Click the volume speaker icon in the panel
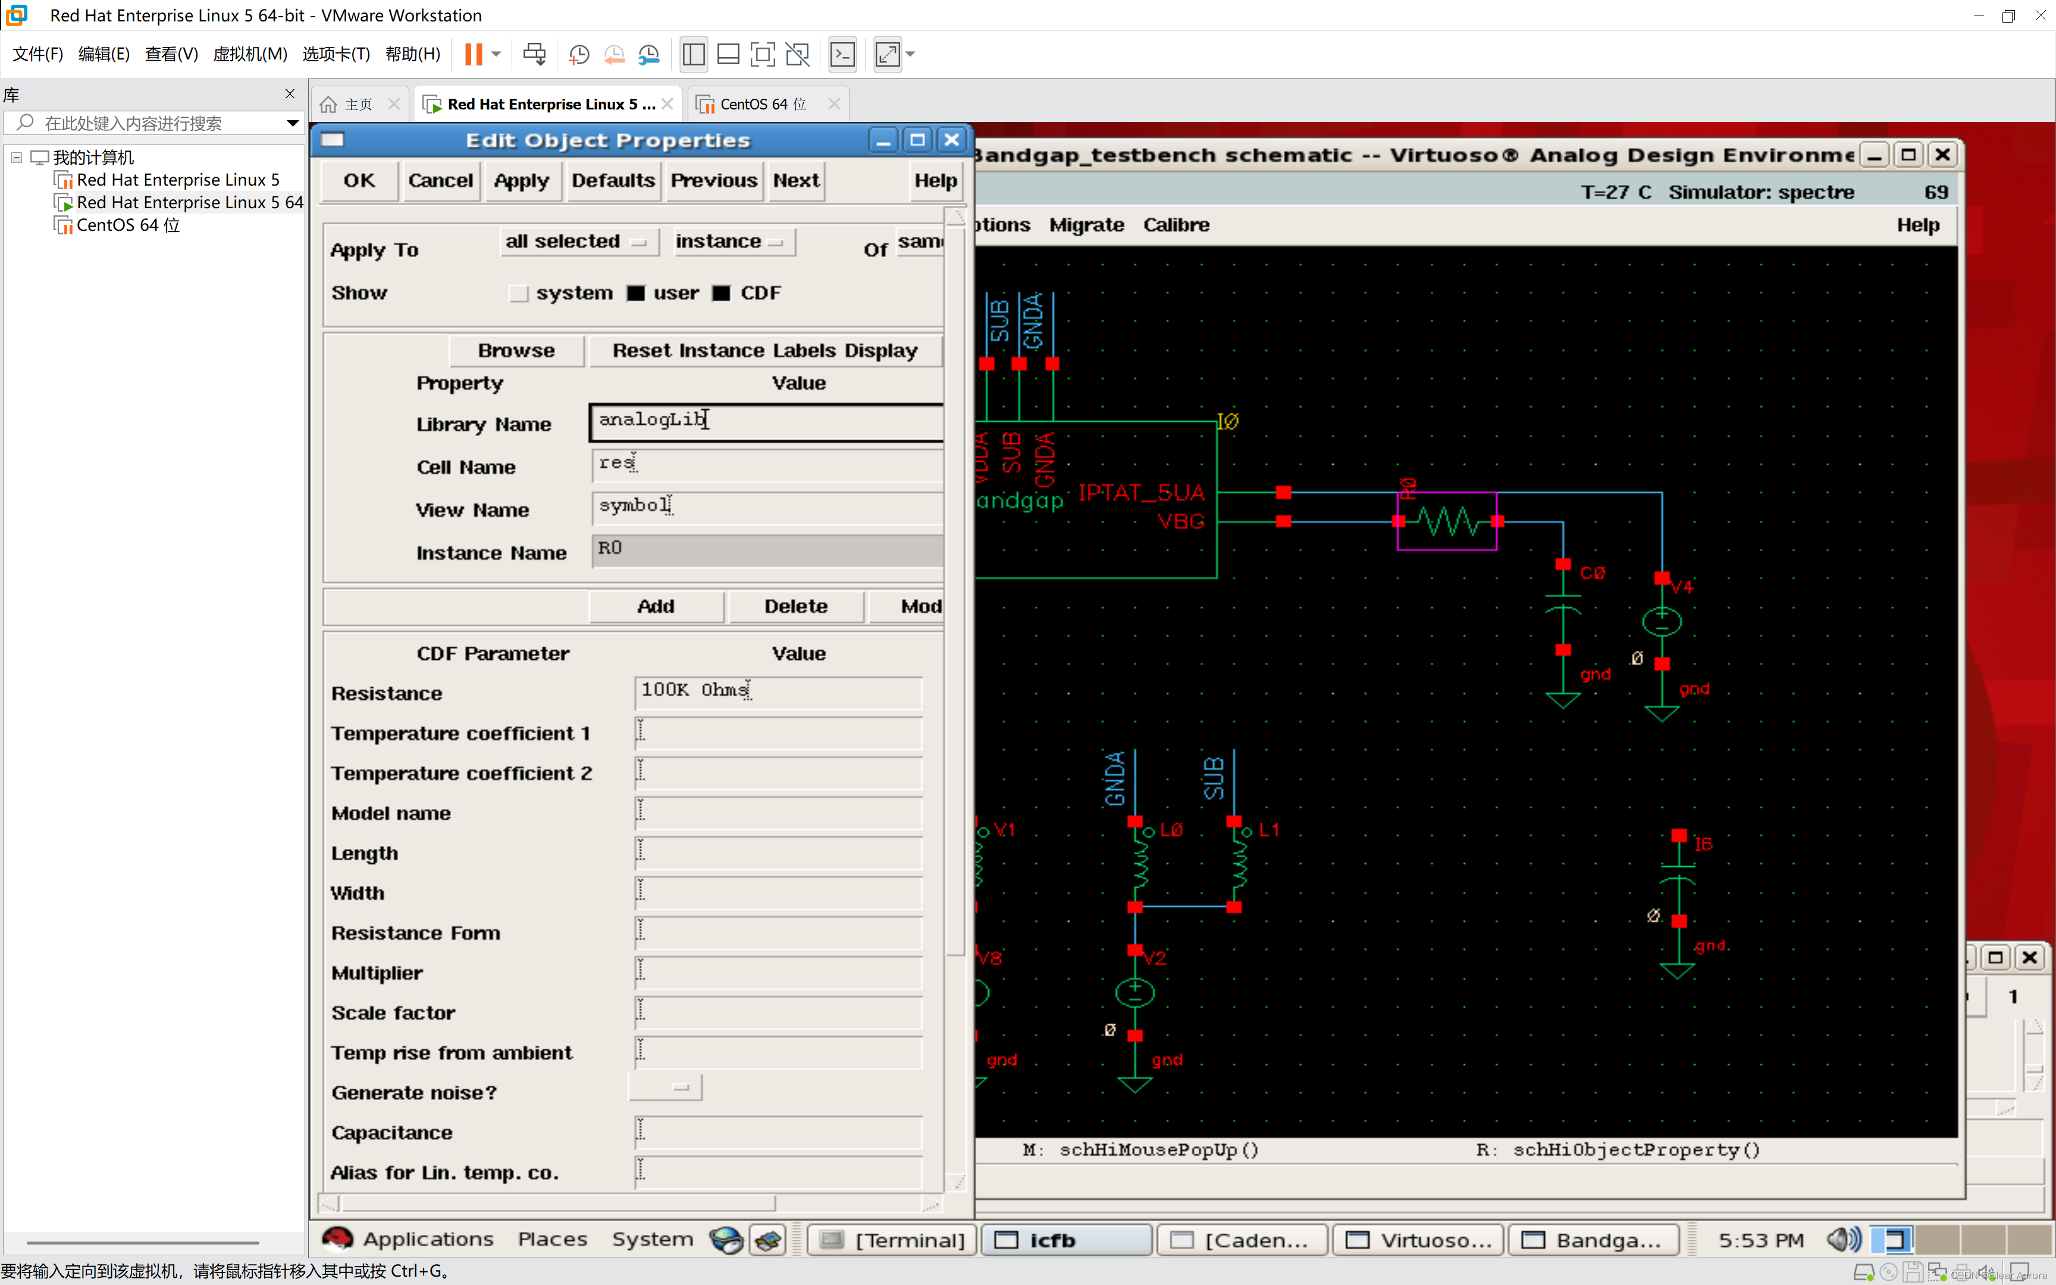 coord(1843,1239)
